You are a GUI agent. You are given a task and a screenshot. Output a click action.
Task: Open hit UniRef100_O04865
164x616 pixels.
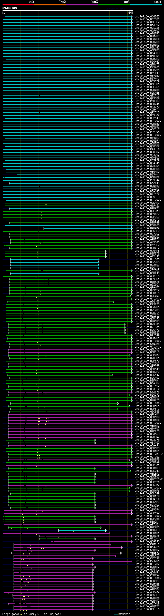[x=147, y=17]
